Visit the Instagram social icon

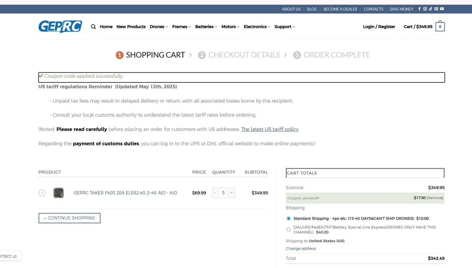[425, 9]
